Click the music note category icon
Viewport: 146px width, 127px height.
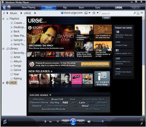tap(4, 13)
